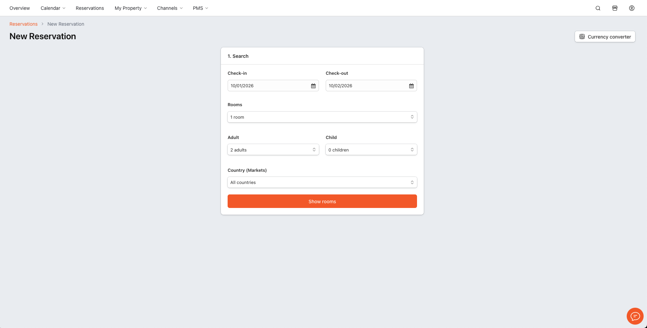Image resolution: width=647 pixels, height=328 pixels.
Task: Go to the Overview page
Action: pyautogui.click(x=20, y=8)
